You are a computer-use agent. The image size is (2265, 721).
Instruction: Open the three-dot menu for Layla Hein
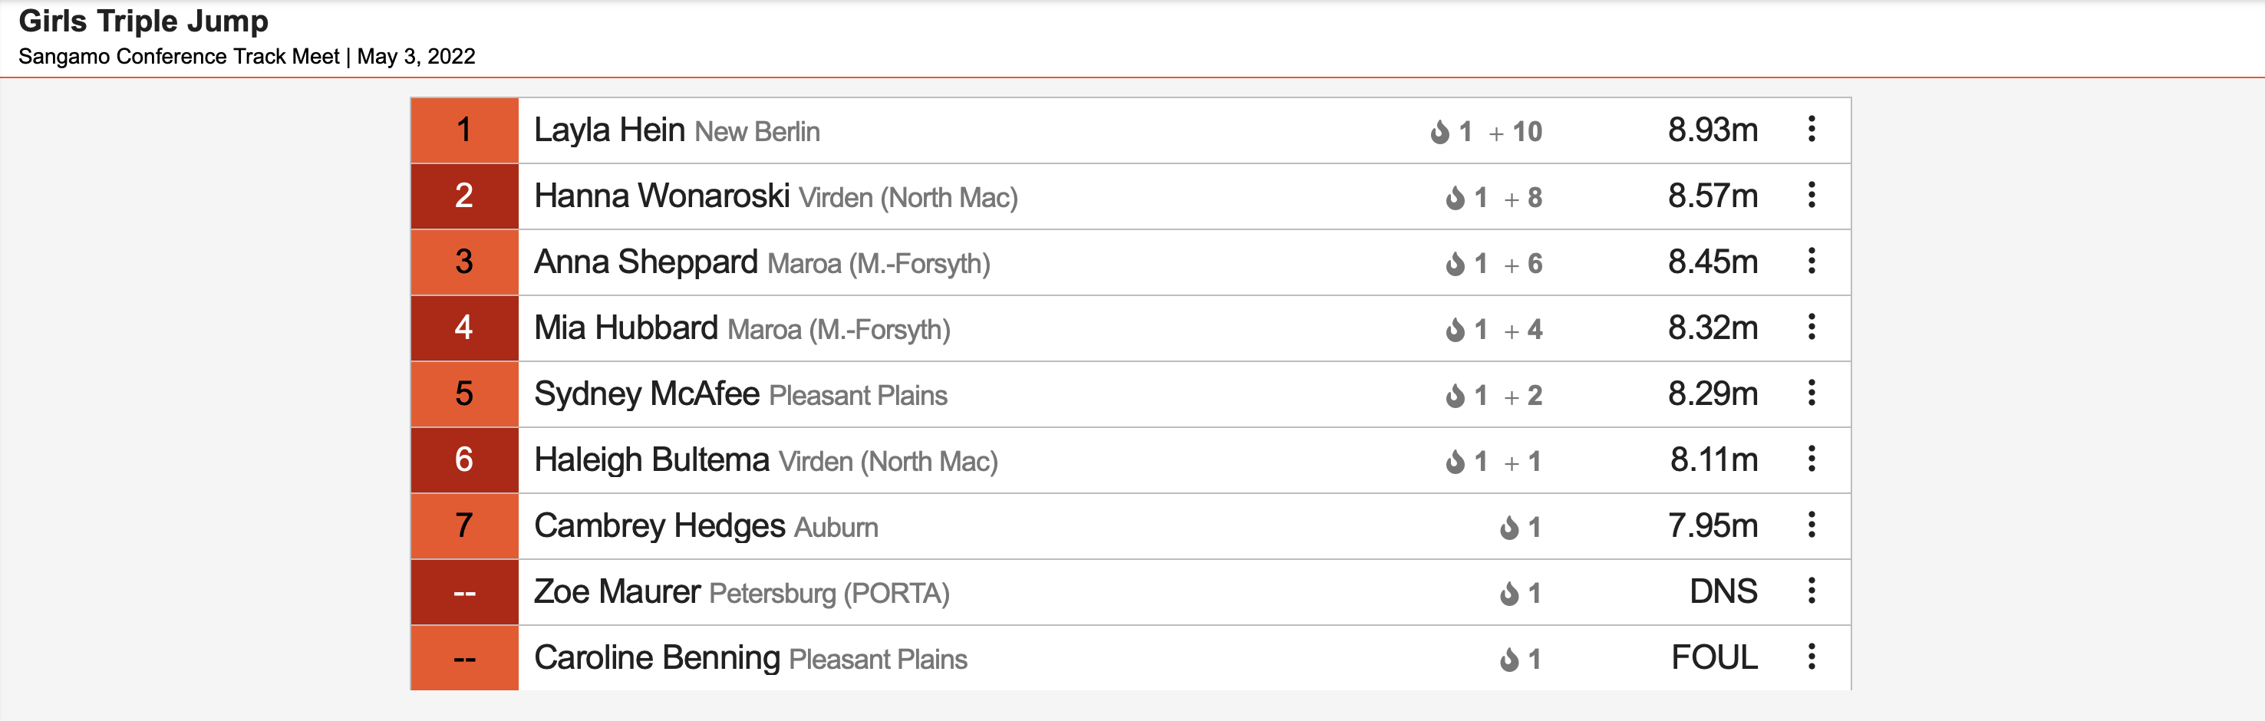[x=1812, y=130]
